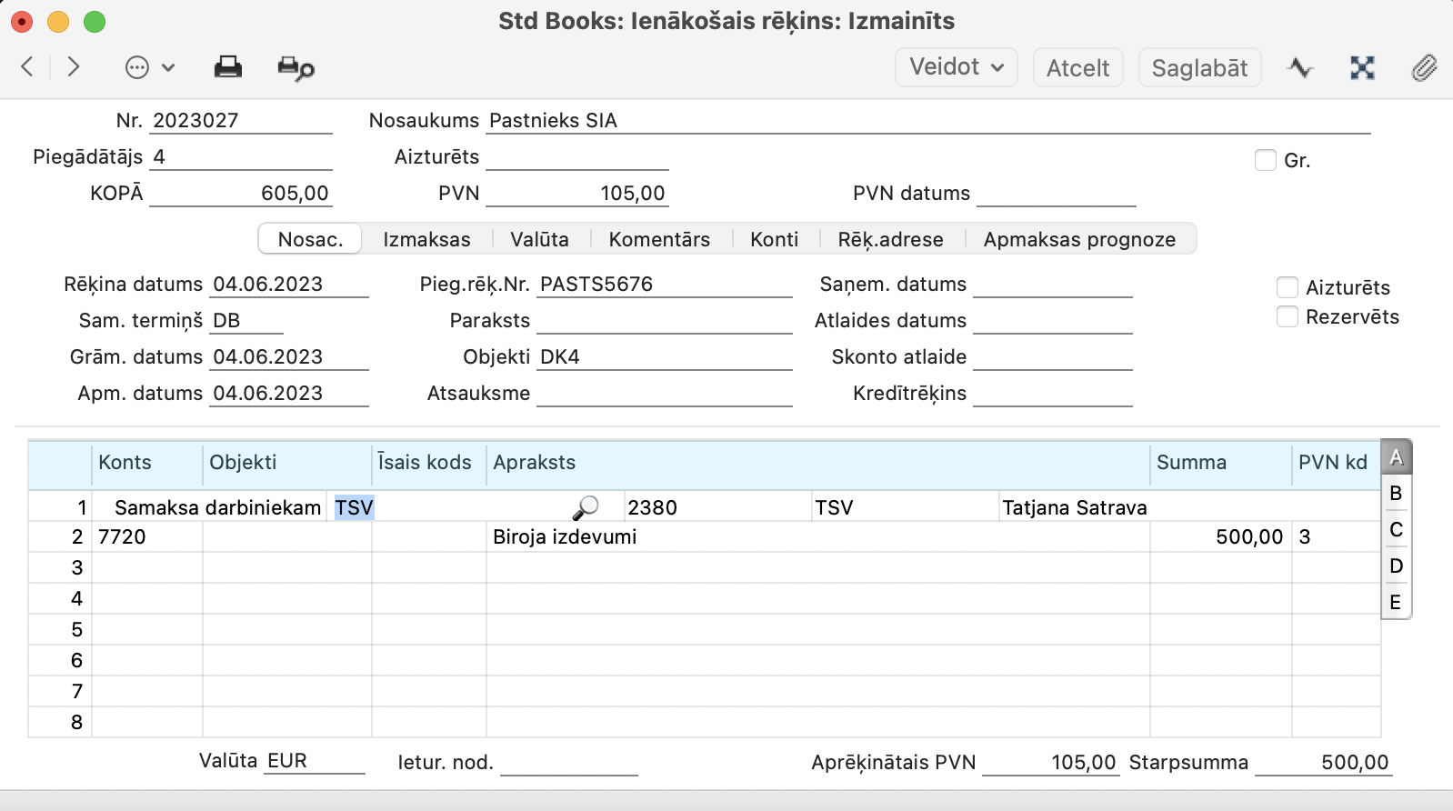Open the Apmaksas prognoze tab
1453x811 pixels.
coord(1079,239)
